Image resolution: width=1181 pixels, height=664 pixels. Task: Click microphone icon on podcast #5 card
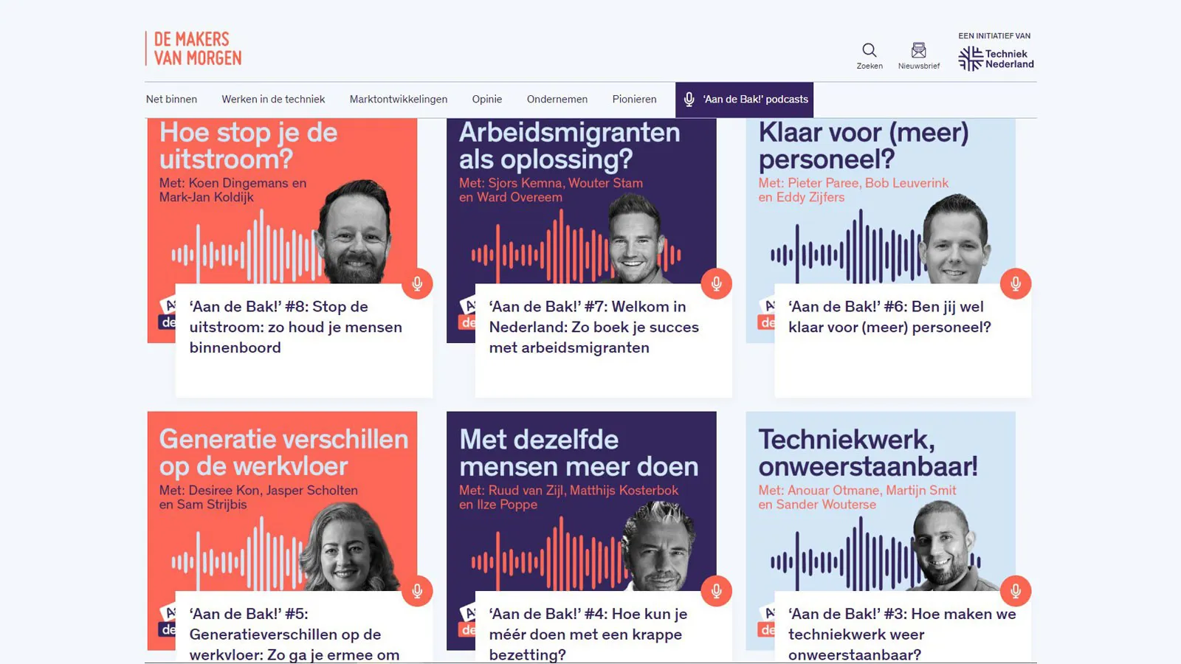tap(417, 591)
